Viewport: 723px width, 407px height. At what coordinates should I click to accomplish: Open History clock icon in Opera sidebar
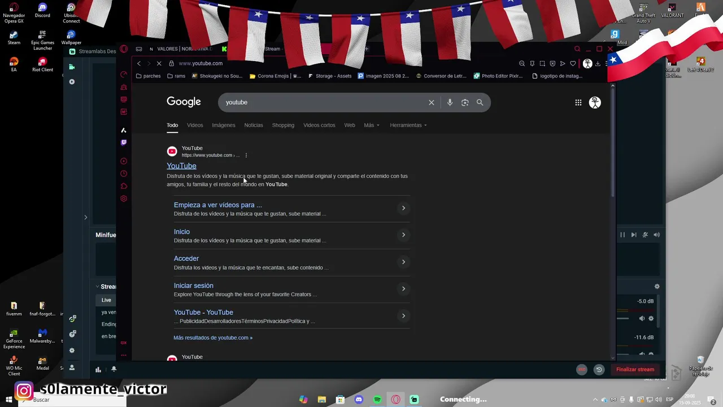(x=124, y=174)
